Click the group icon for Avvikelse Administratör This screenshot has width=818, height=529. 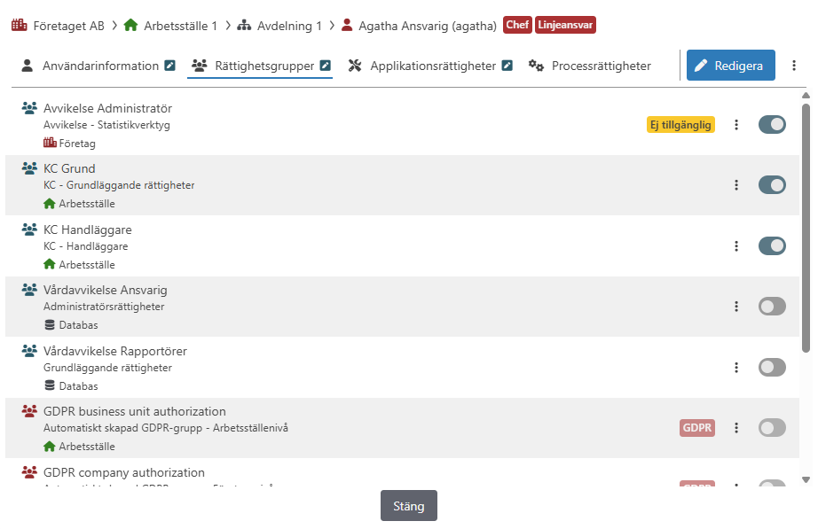click(x=30, y=108)
